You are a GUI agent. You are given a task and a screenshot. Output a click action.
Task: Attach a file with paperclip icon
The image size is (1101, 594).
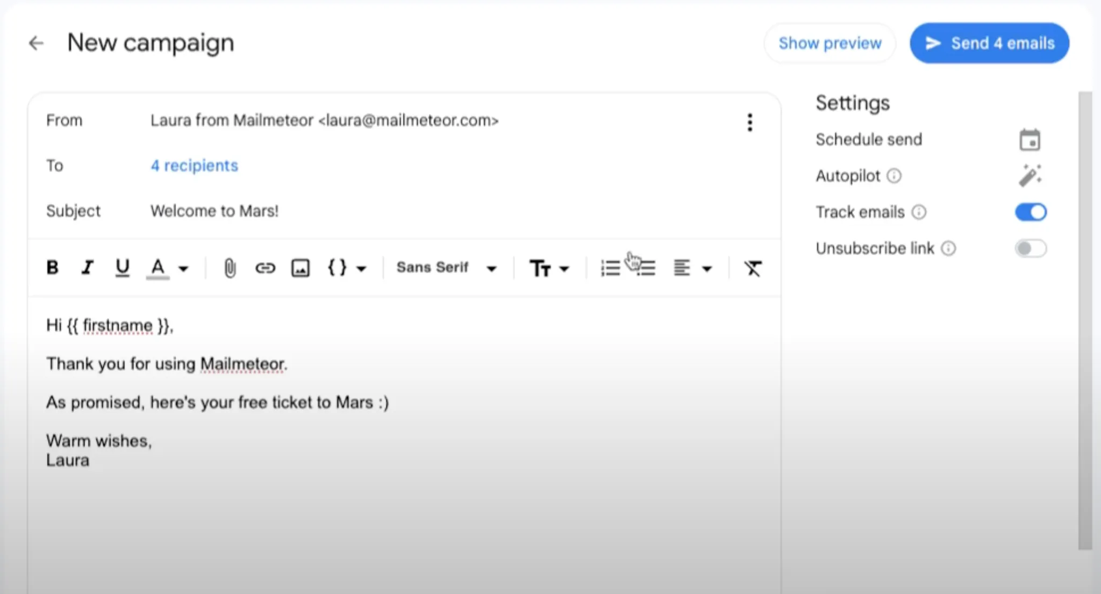tap(230, 268)
